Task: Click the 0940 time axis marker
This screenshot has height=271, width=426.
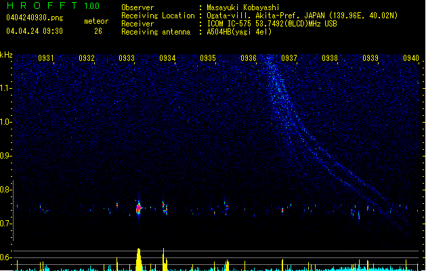Action: click(x=411, y=58)
